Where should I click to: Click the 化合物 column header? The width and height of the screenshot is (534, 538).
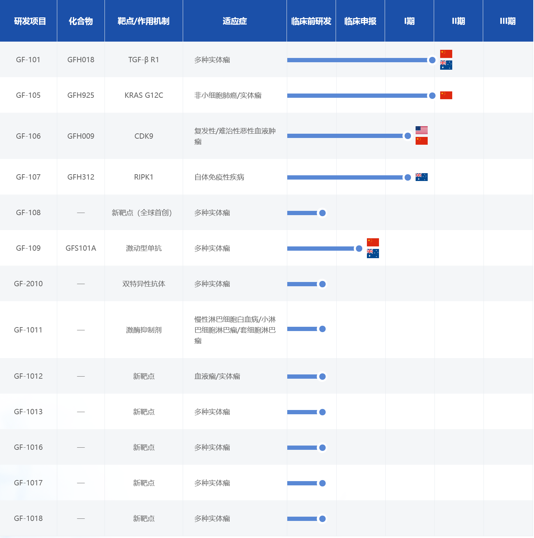81,21
